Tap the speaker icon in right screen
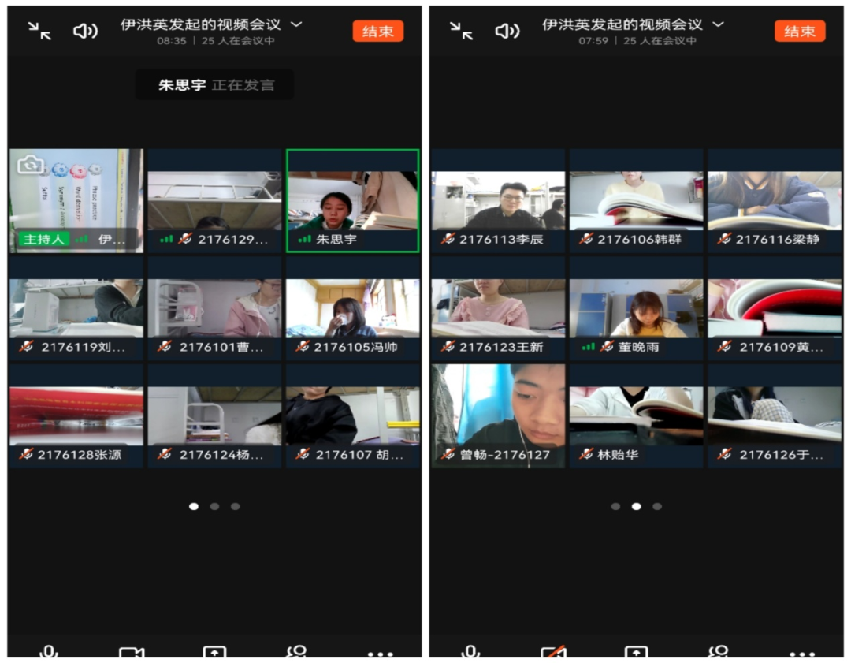 click(x=507, y=31)
